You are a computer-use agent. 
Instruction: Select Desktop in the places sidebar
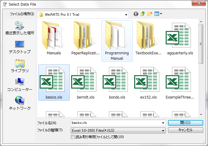pyautogui.click(x=20, y=47)
